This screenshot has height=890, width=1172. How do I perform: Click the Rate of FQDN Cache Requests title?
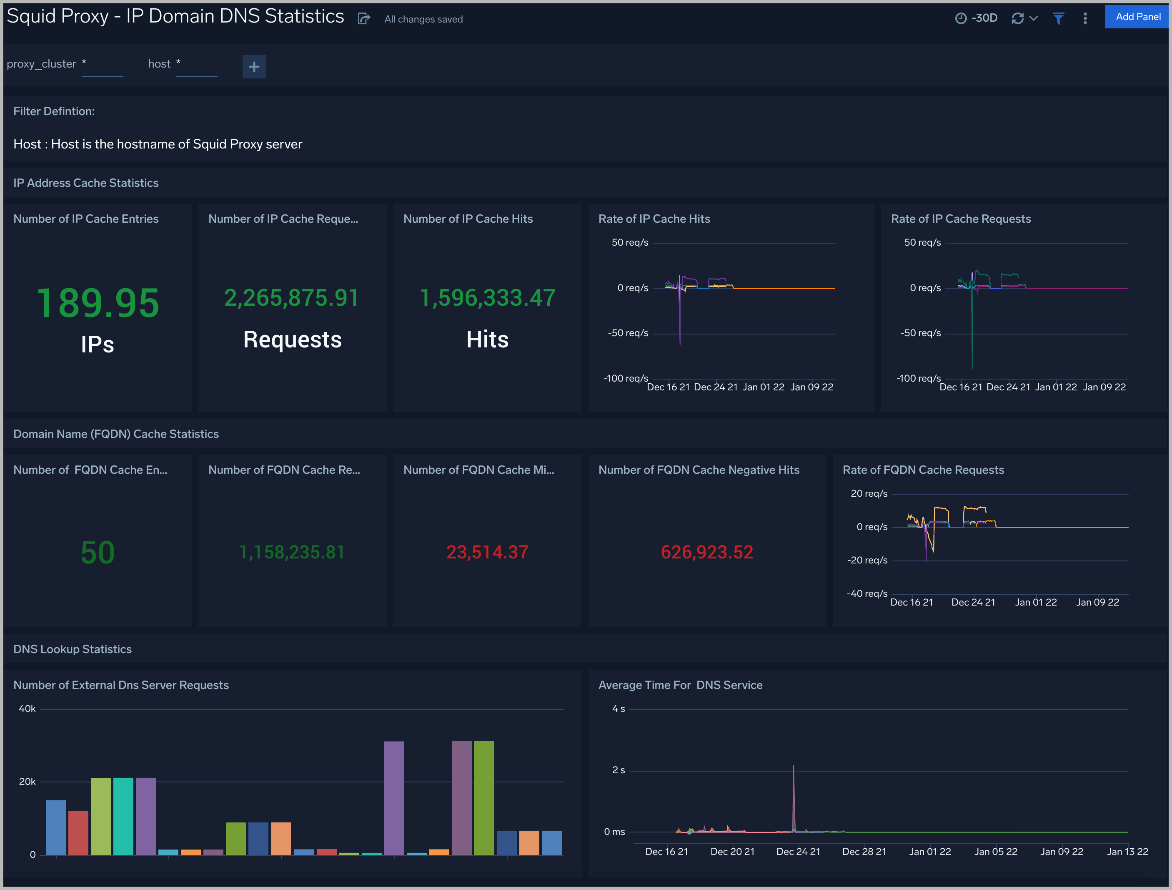[x=923, y=470]
